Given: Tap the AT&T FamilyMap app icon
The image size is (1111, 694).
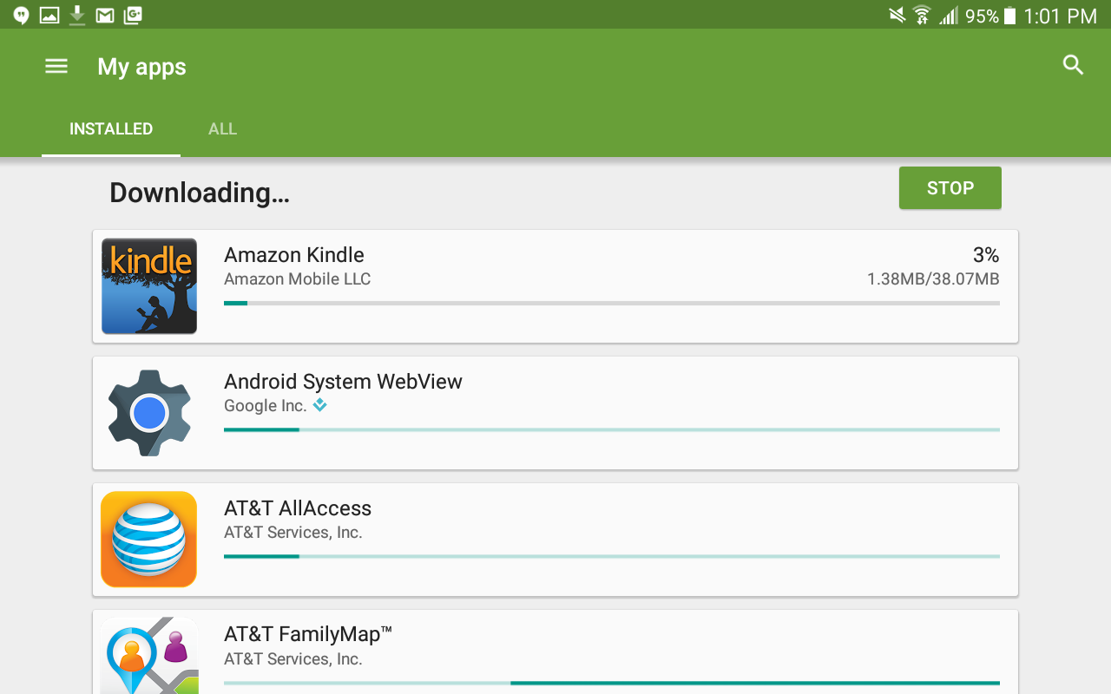Looking at the screenshot, I should point(148,659).
